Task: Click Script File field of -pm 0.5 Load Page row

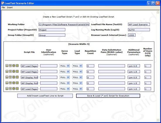Action: (29, 66)
